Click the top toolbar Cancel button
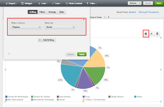The height and width of the screenshot is (107, 164). tap(148, 3)
